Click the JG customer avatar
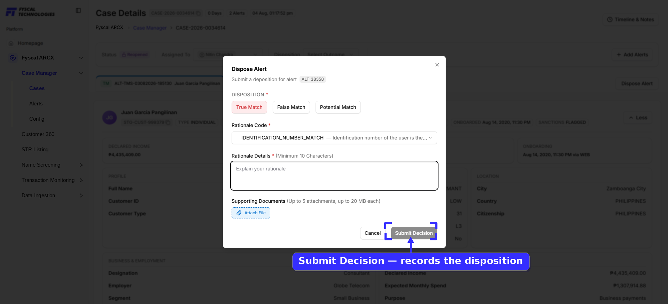The width and height of the screenshot is (668, 304). pyautogui.click(x=109, y=118)
